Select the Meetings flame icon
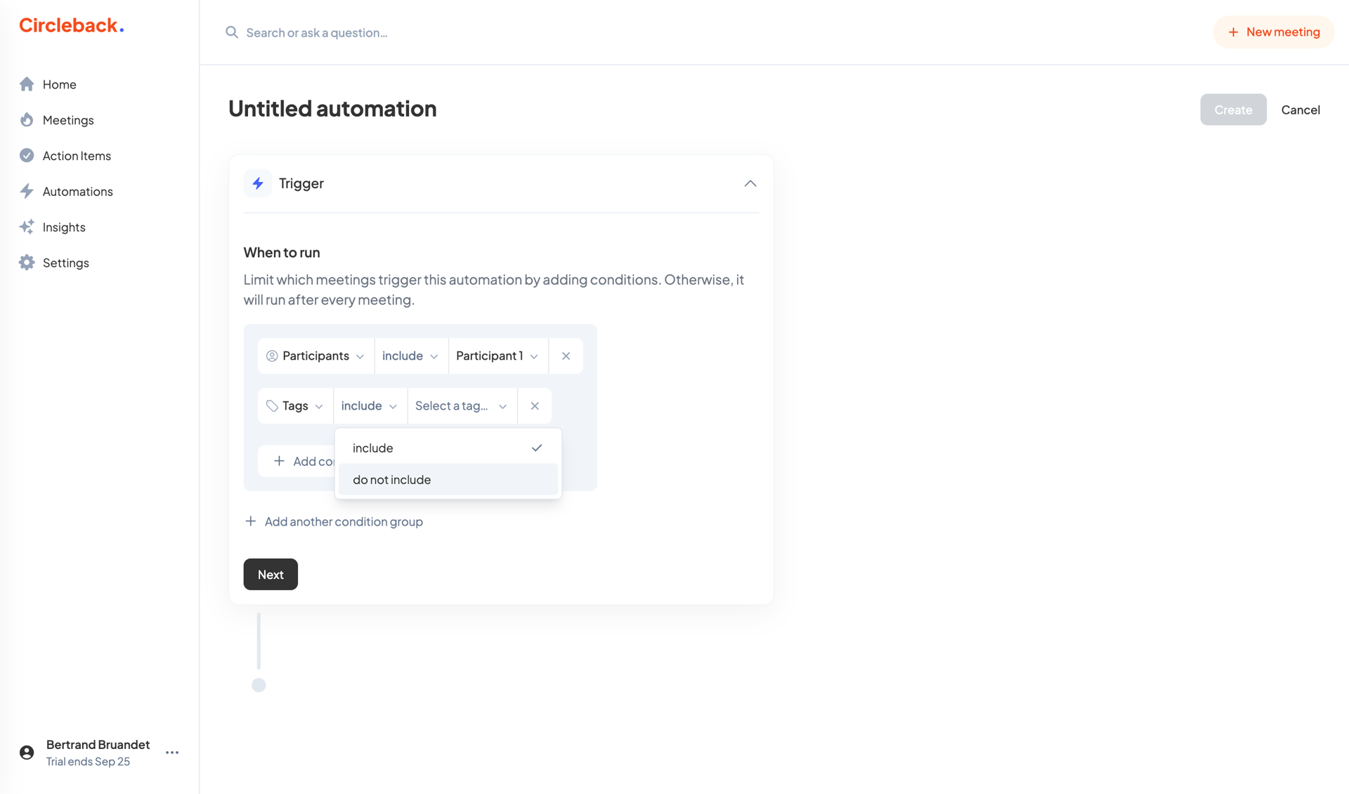Viewport: 1349px width, 794px height. pos(26,119)
